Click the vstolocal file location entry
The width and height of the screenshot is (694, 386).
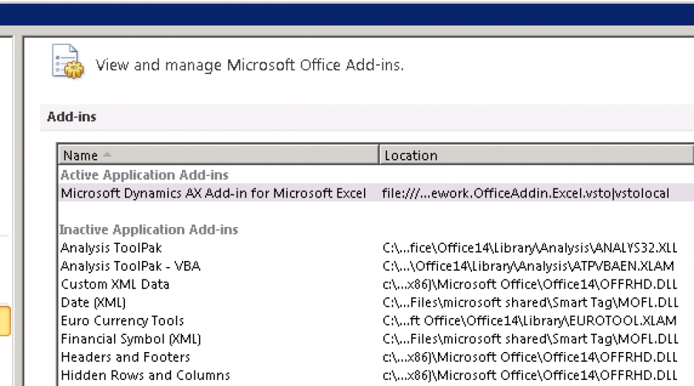point(525,193)
